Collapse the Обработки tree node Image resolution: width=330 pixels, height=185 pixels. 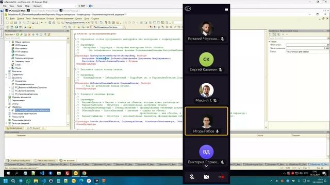[6, 107]
